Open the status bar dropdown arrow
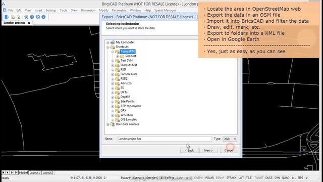 pos(307,178)
